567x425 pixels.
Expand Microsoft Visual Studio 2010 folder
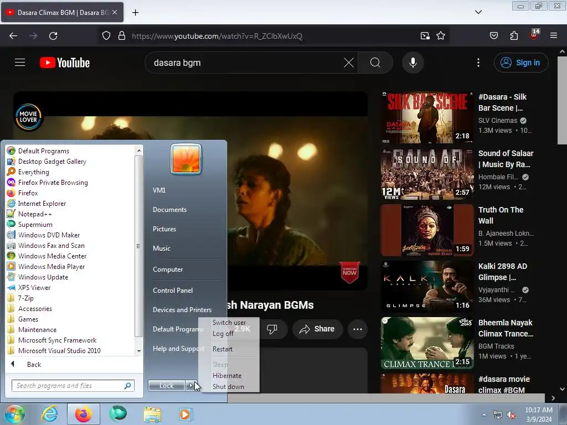(59, 350)
